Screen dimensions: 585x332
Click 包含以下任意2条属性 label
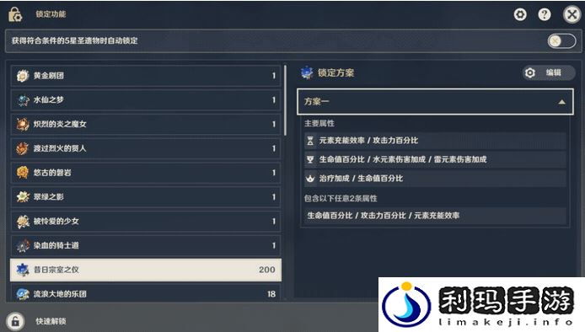tap(341, 198)
